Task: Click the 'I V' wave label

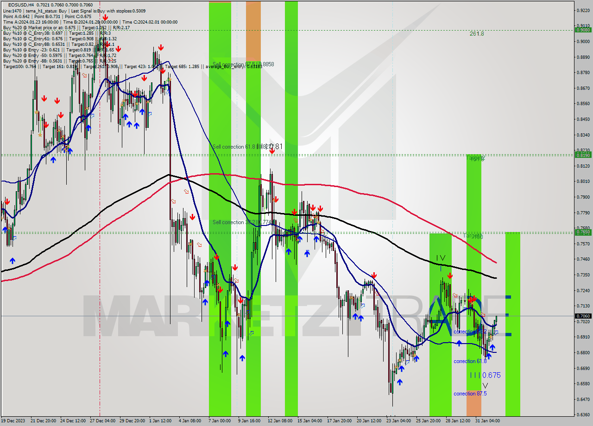Action: [x=441, y=258]
